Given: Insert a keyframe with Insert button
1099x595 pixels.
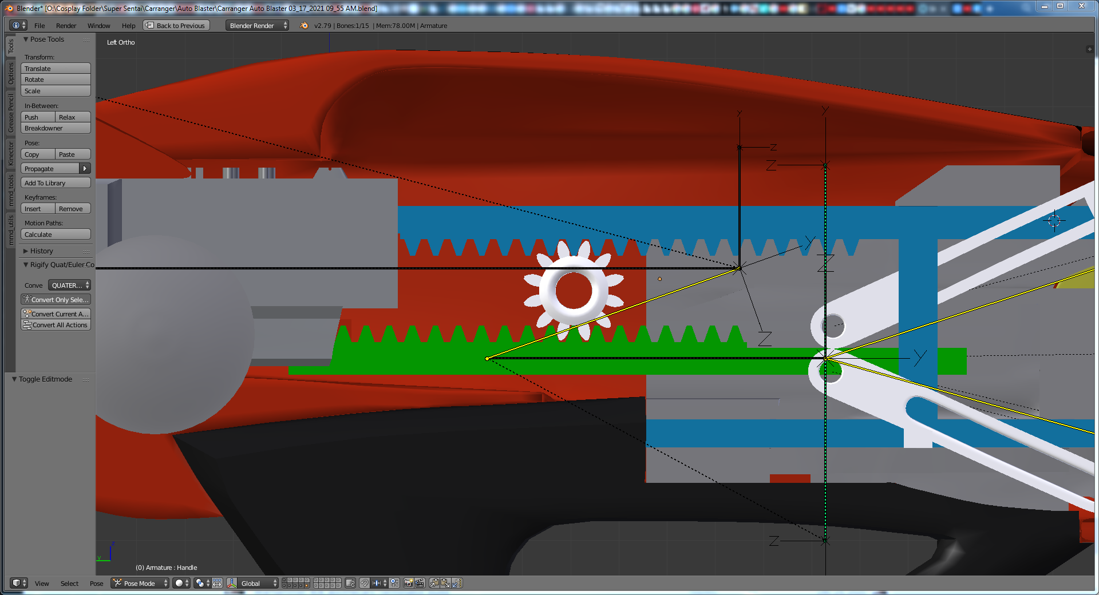Looking at the screenshot, I should 38,208.
